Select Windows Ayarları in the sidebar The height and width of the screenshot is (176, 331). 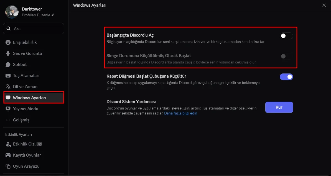29,98
